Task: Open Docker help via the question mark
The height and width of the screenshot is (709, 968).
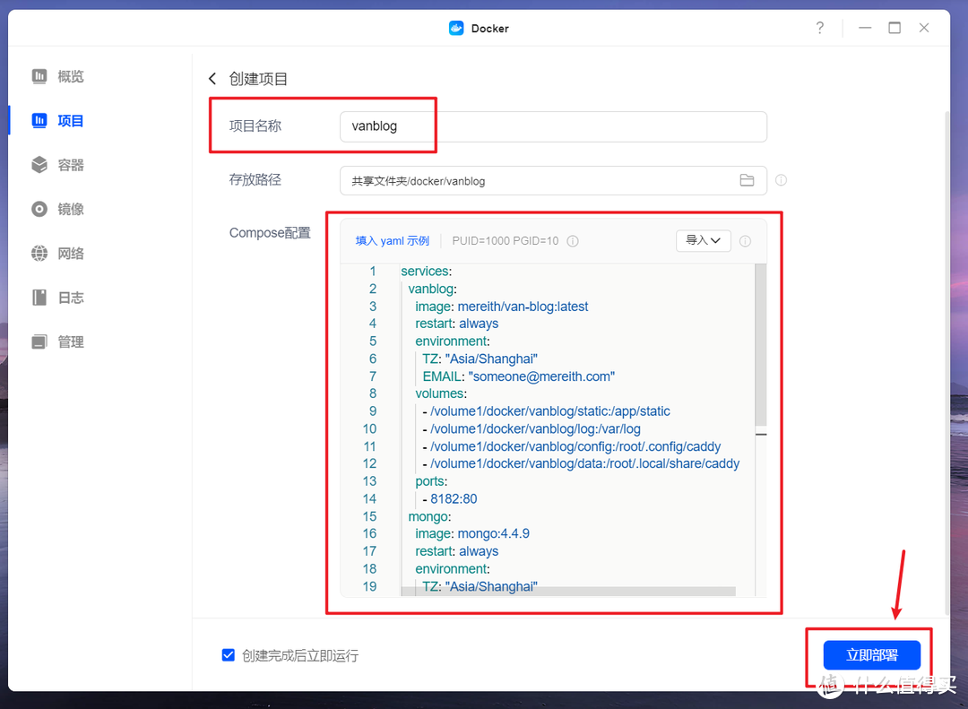Action: [819, 28]
